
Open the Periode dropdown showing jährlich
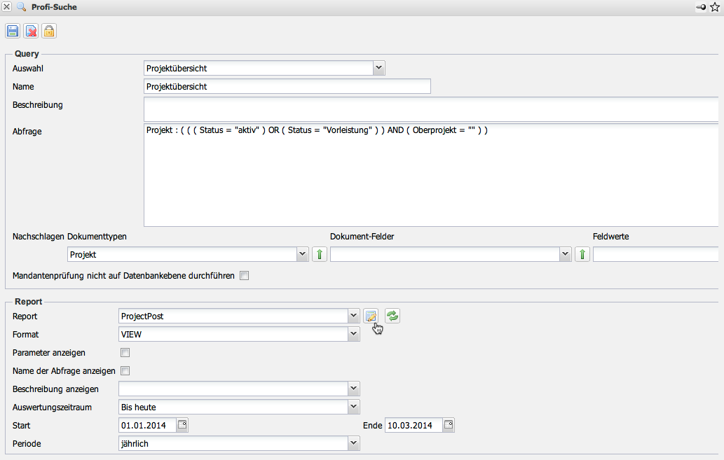pyautogui.click(x=354, y=443)
